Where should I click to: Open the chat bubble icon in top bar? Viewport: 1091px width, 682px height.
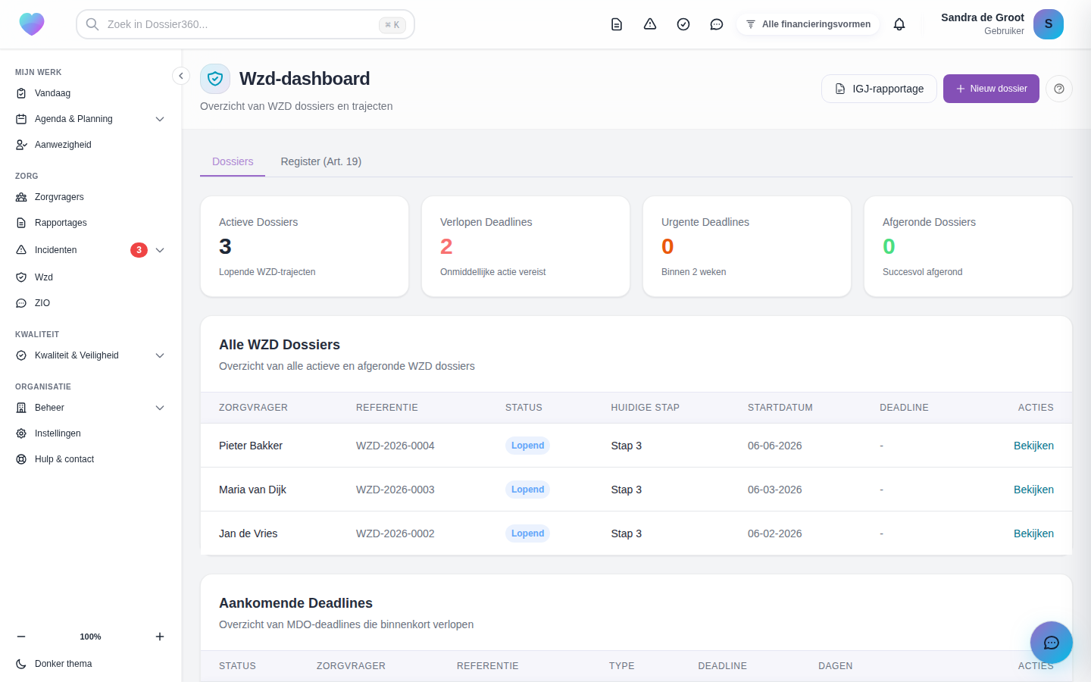click(x=717, y=24)
